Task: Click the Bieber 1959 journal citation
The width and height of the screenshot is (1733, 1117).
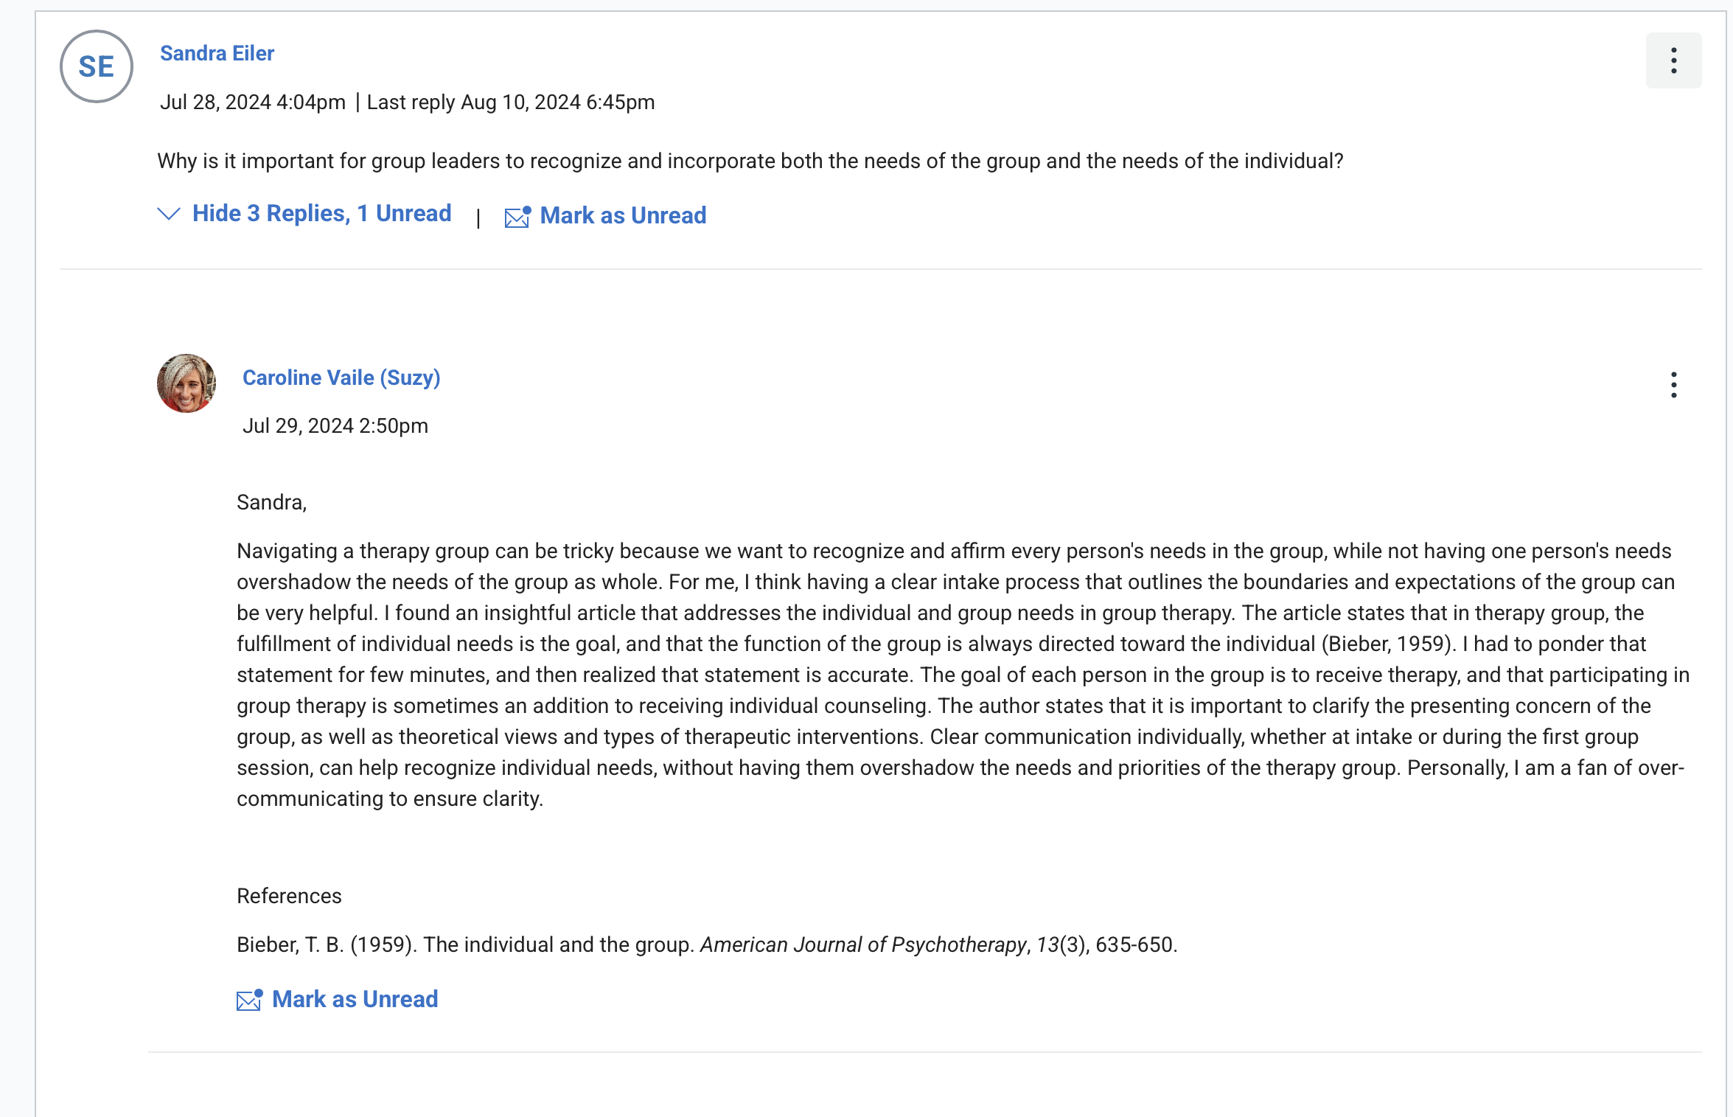Action: [706, 945]
